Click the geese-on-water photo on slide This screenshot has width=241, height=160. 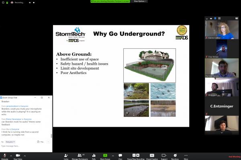click(163, 91)
